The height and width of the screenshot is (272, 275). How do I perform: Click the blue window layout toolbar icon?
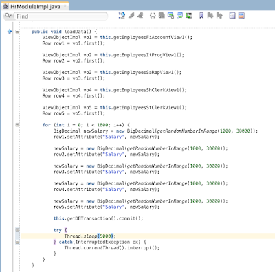232,16
